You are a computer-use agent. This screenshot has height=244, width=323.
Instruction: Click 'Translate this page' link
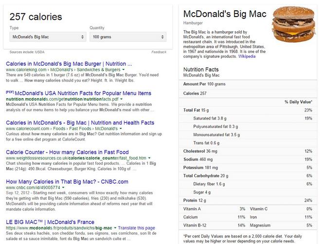[137, 228]
